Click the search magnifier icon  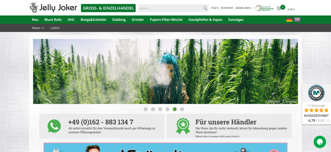coord(205,8)
